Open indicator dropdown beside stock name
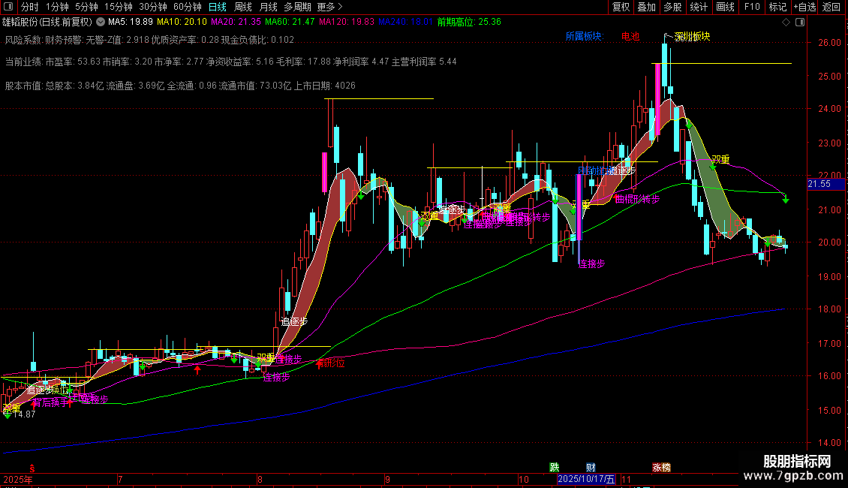Image resolution: width=848 pixels, height=488 pixels. pyautogui.click(x=101, y=23)
